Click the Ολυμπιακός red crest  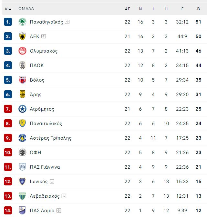click(x=22, y=51)
